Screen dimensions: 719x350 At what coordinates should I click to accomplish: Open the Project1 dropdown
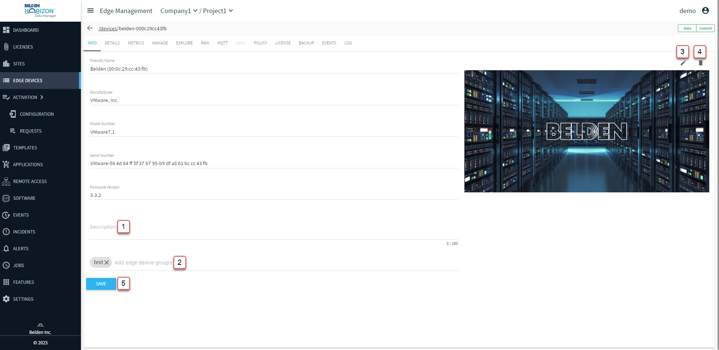pos(218,11)
